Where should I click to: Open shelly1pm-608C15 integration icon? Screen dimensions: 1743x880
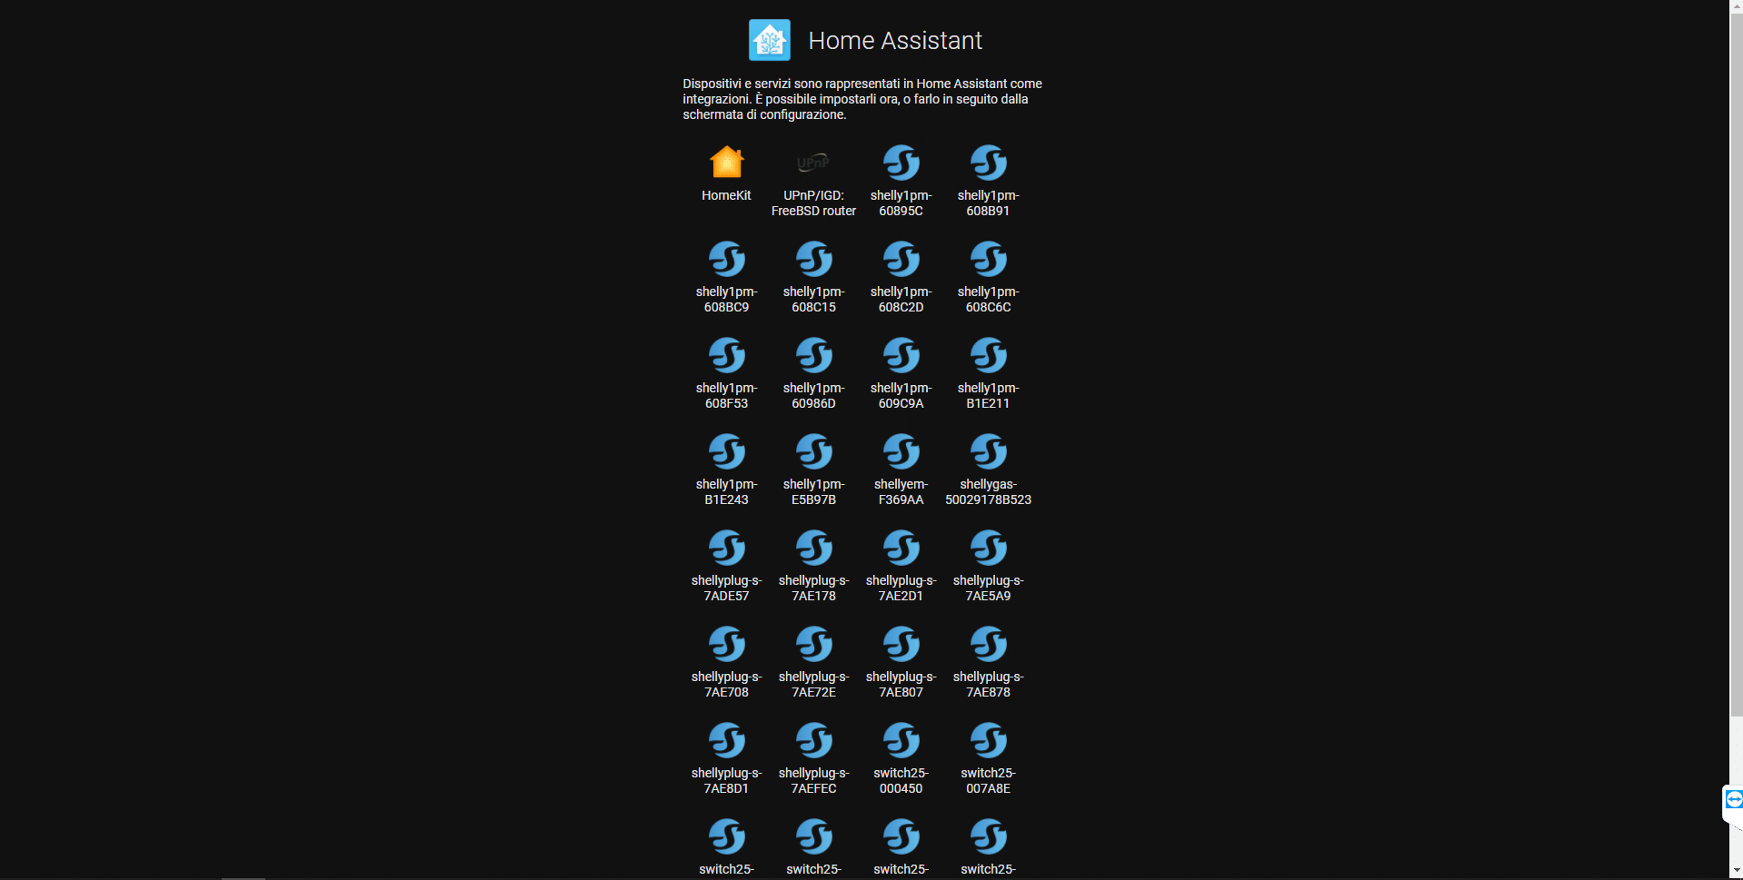pyautogui.click(x=813, y=259)
